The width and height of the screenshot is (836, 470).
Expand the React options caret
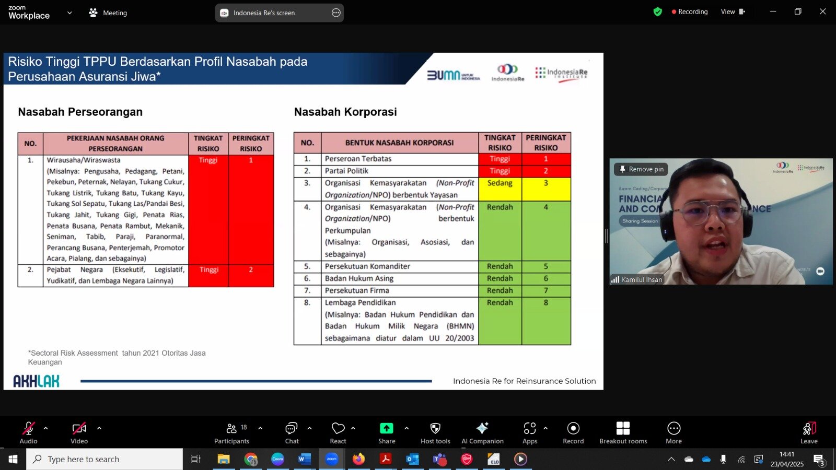353,428
